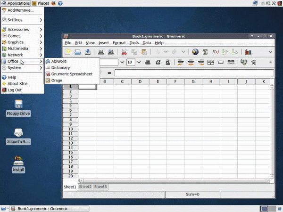Open Orage from the Office submenu
Screen dimensions: 283x212
point(72,81)
